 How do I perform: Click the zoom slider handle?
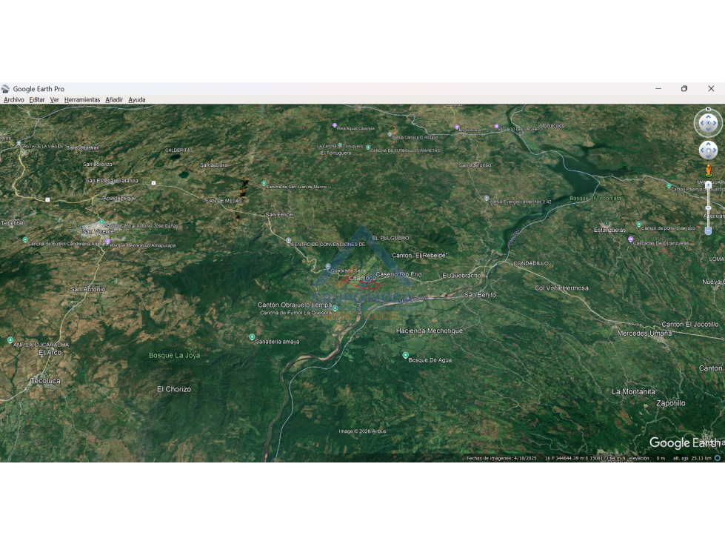708,208
